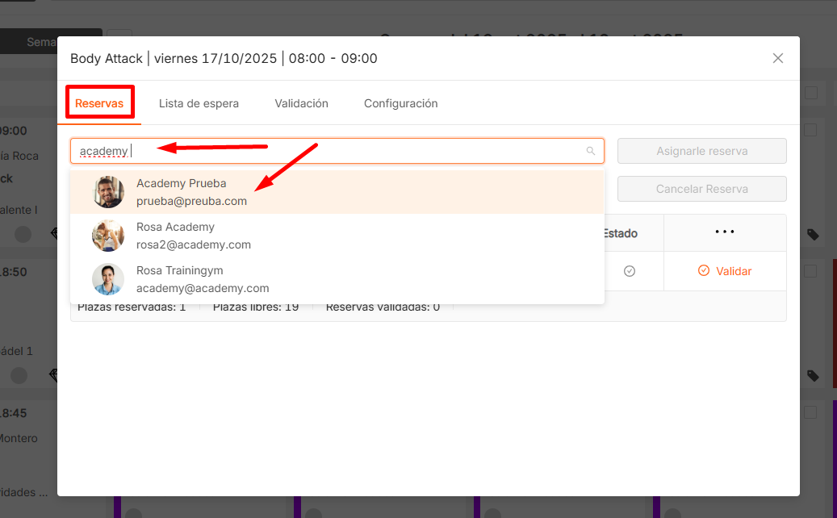Click the magnifier icon in search field
Viewport: 837px width, 518px height.
[591, 151]
